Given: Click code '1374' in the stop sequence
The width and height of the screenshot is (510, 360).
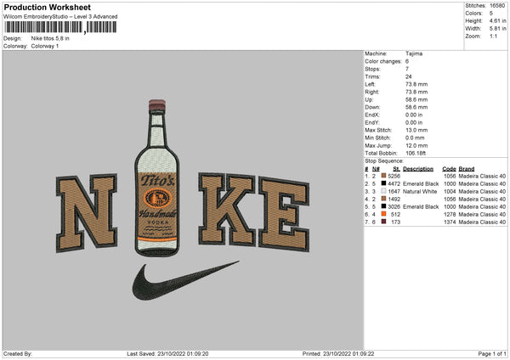Looking at the screenshot, I should [450, 222].
